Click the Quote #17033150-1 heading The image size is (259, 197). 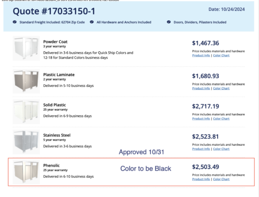pos(54,11)
